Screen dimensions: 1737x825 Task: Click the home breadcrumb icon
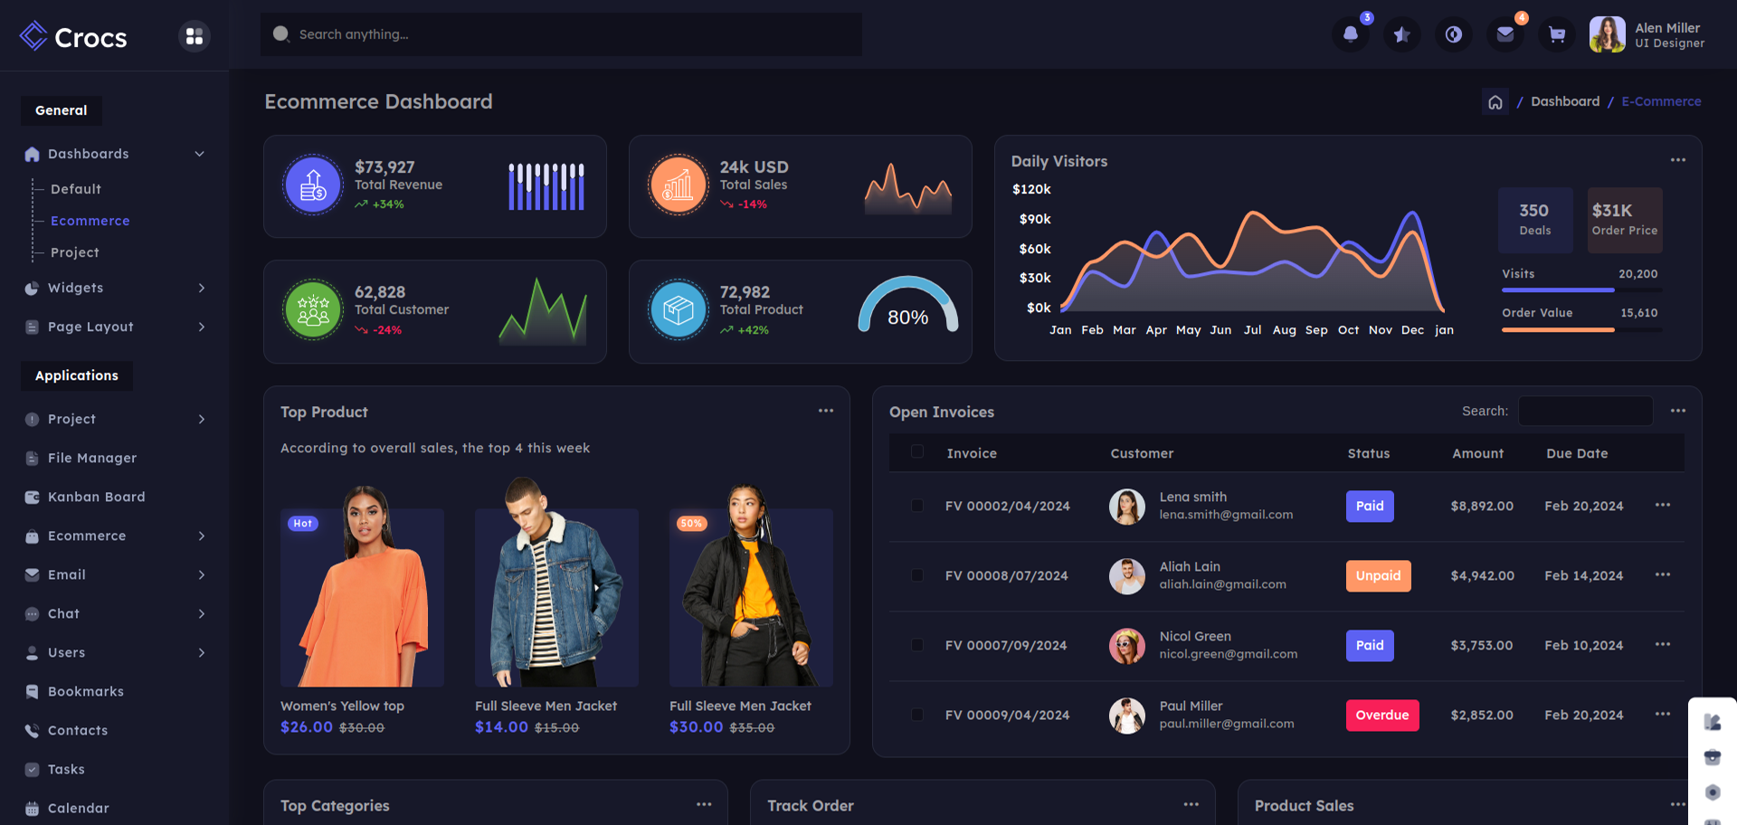[1495, 102]
